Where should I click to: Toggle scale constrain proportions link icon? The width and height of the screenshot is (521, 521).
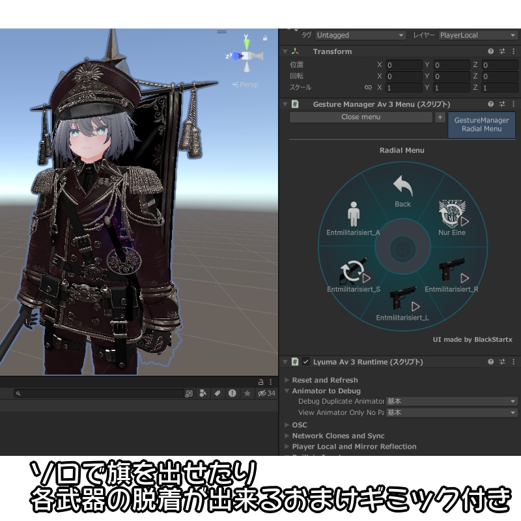368,87
